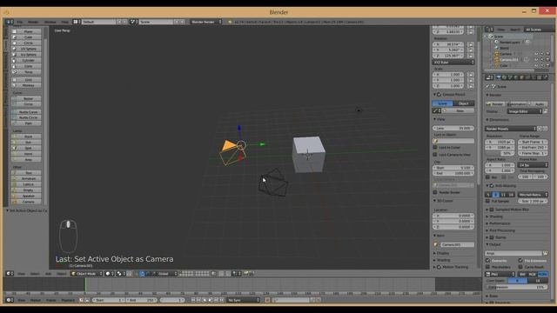This screenshot has width=557, height=313.
Task: Add a Torus mesh primitive
Action: [x=26, y=72]
